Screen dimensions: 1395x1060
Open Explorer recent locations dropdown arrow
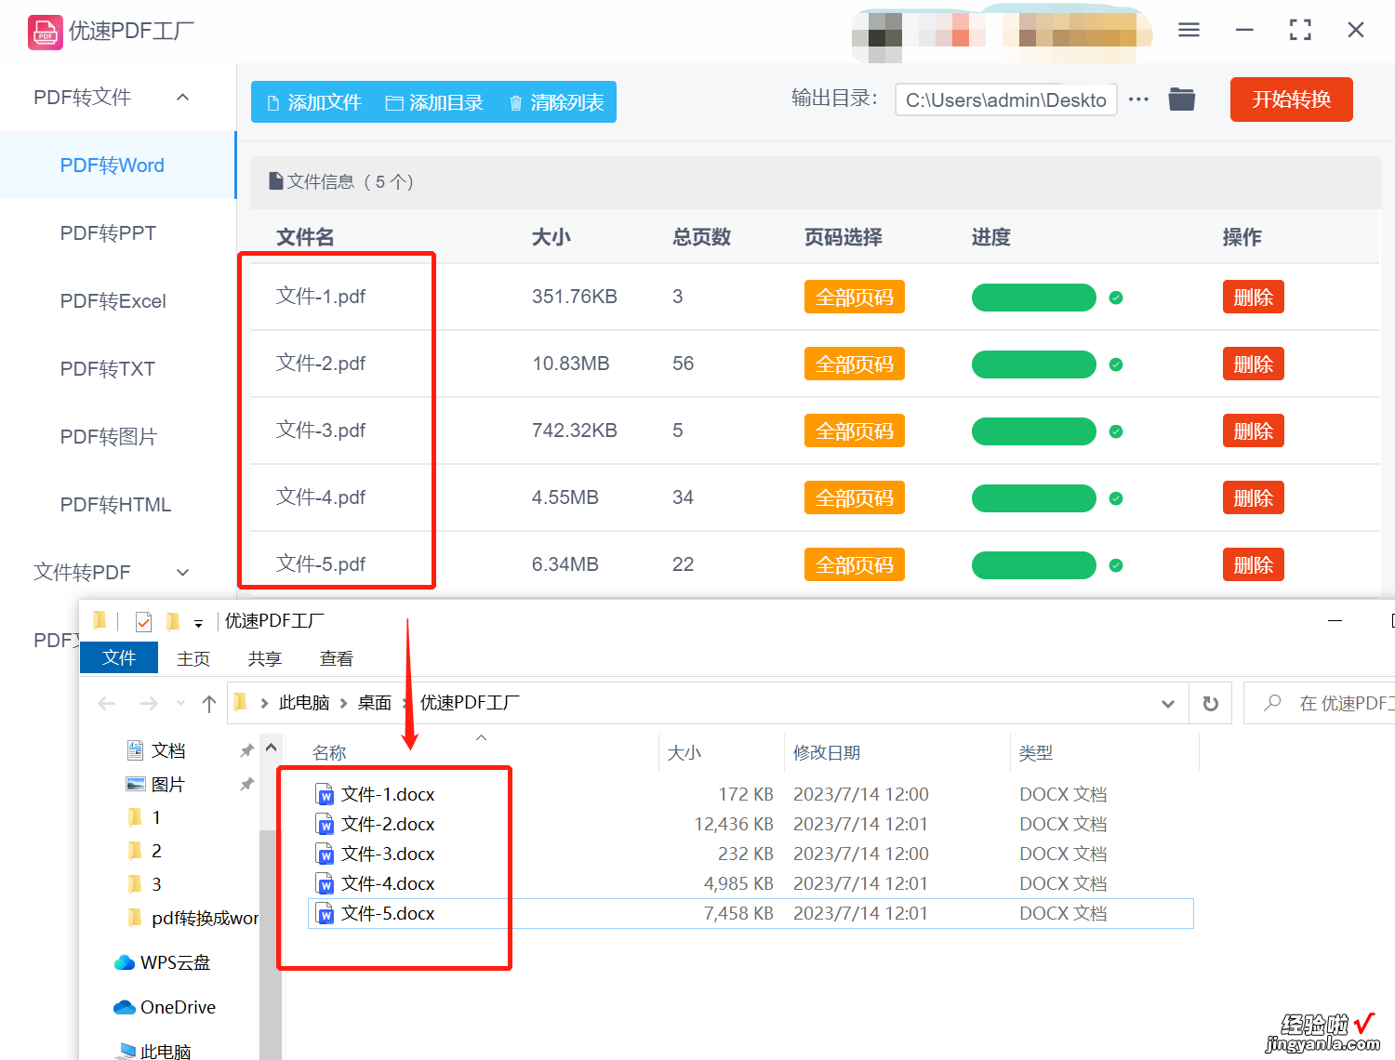point(180,703)
